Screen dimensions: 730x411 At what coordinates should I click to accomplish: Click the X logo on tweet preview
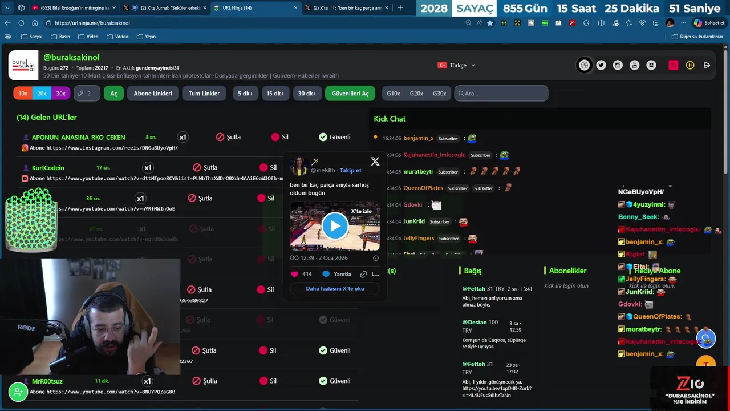375,162
